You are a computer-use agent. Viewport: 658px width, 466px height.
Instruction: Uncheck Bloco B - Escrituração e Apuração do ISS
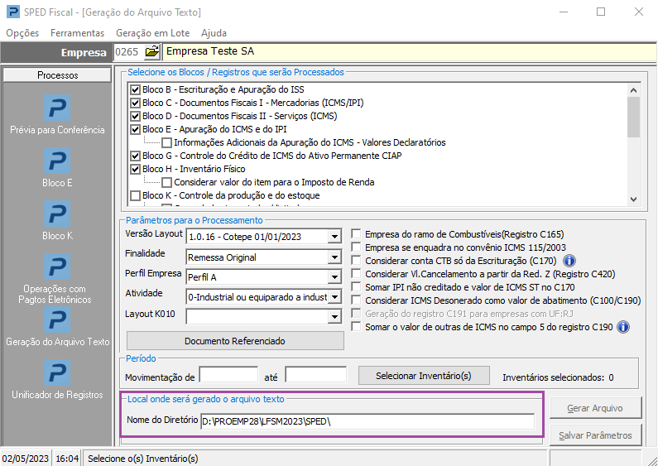point(135,89)
